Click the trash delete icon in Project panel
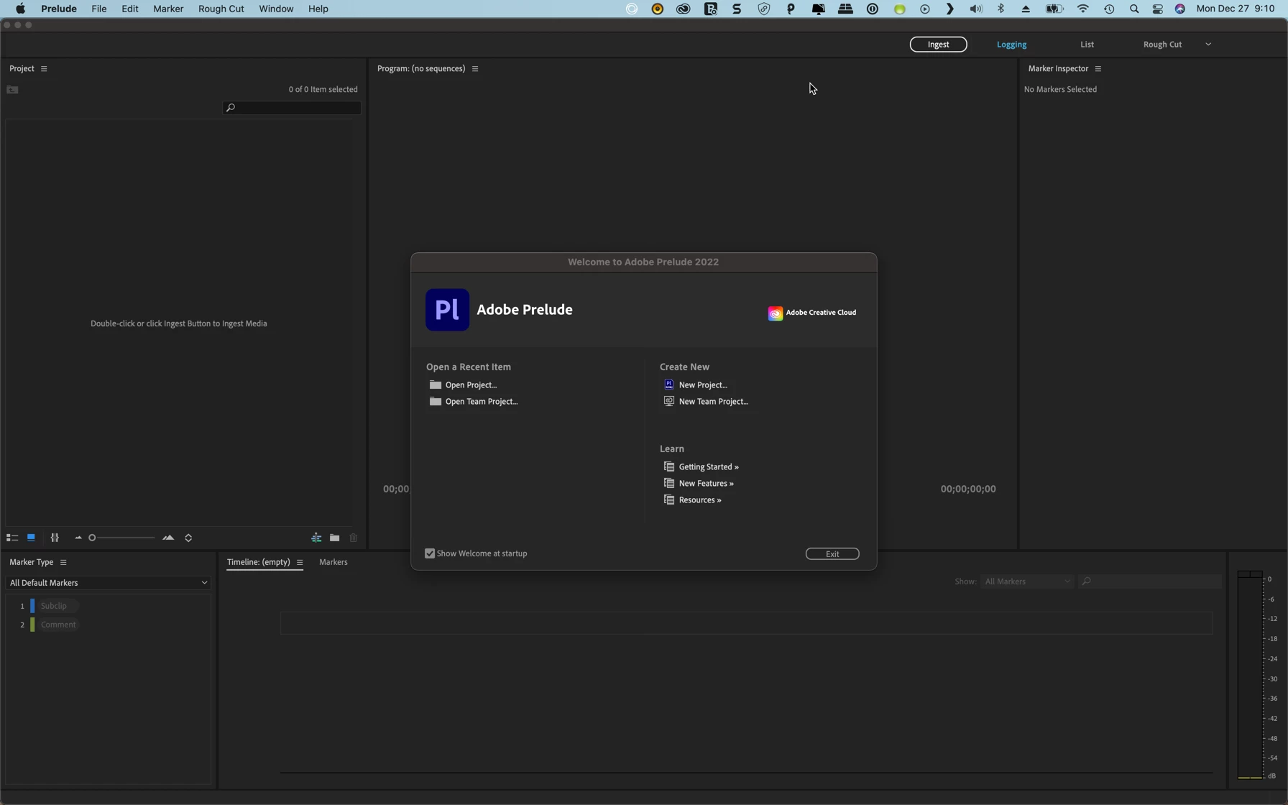This screenshot has width=1288, height=805. point(354,538)
